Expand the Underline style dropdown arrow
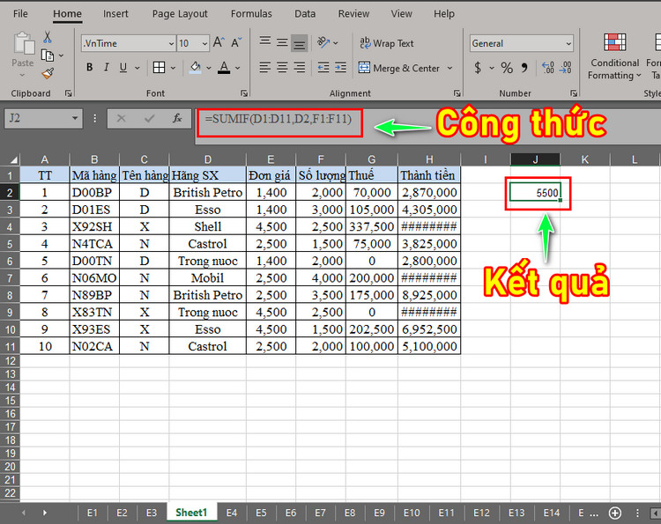 [x=137, y=68]
